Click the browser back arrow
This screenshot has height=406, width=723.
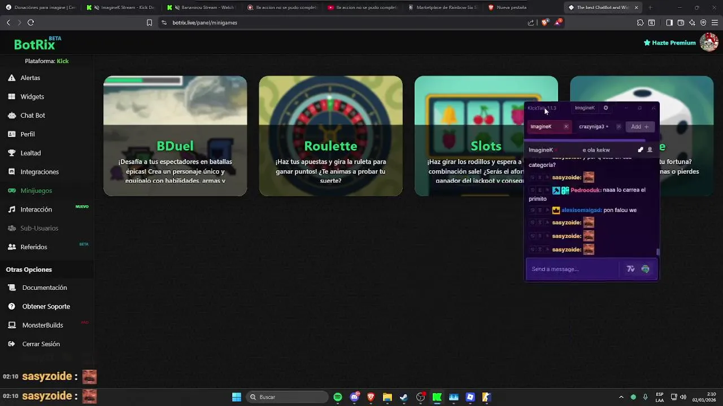click(x=8, y=23)
